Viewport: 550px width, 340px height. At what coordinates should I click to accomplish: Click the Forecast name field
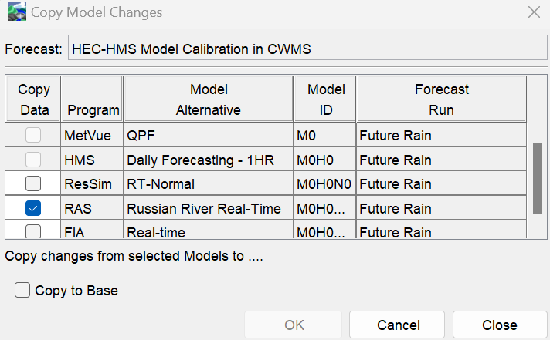307,48
